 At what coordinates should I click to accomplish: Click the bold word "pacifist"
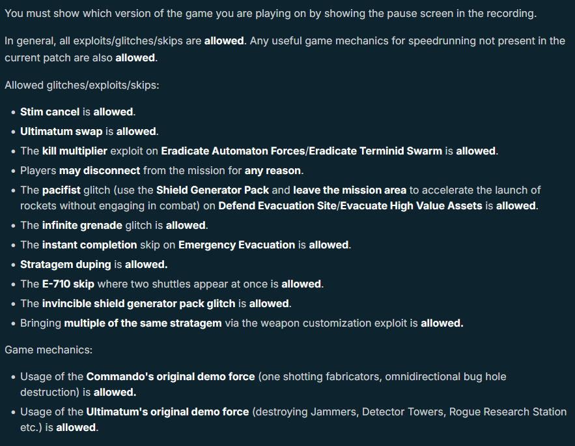pos(61,190)
